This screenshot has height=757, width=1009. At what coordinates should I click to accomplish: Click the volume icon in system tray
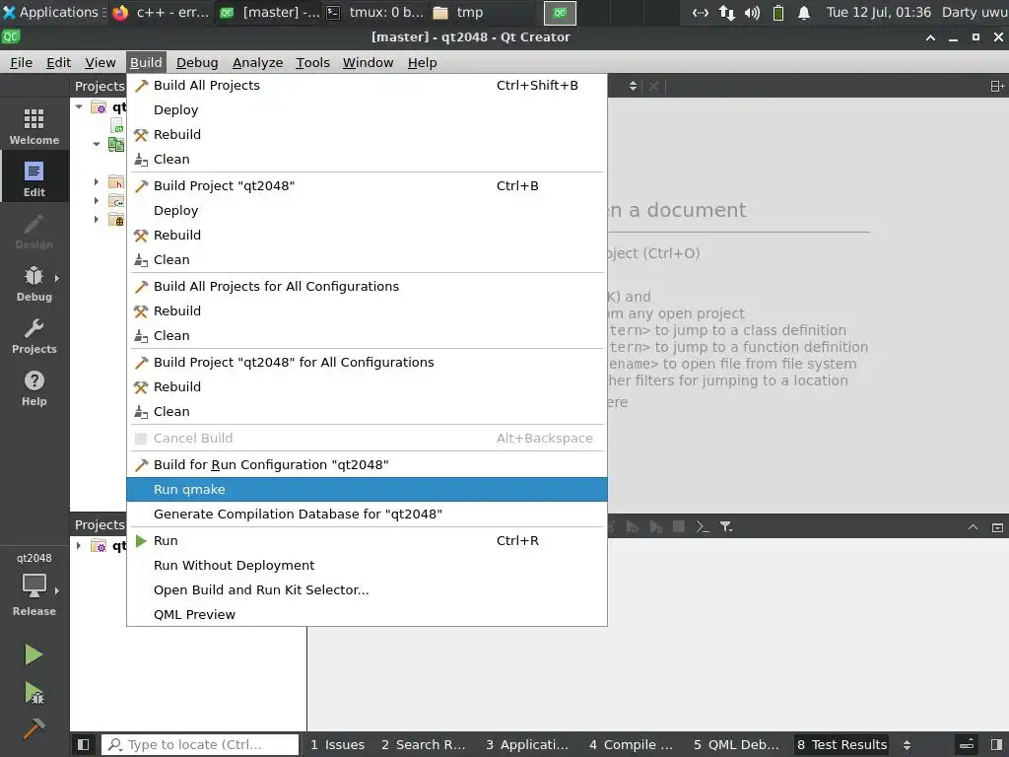[x=752, y=12]
